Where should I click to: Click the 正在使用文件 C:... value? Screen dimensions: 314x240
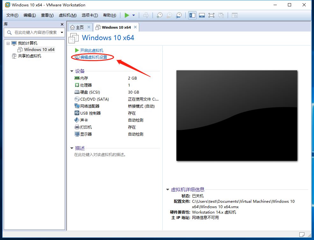tap(143, 99)
